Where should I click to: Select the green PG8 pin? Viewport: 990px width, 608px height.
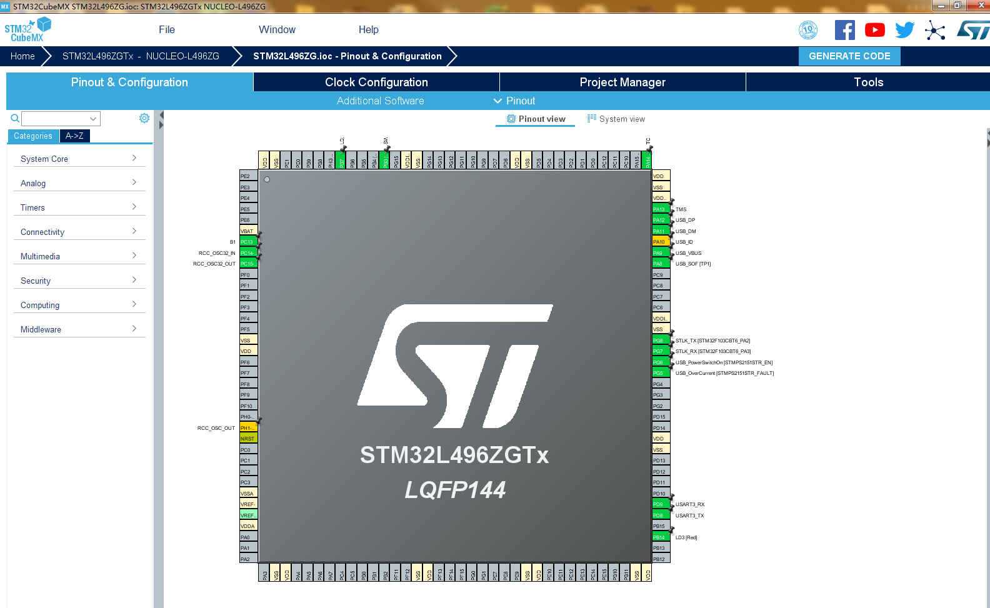tap(661, 341)
